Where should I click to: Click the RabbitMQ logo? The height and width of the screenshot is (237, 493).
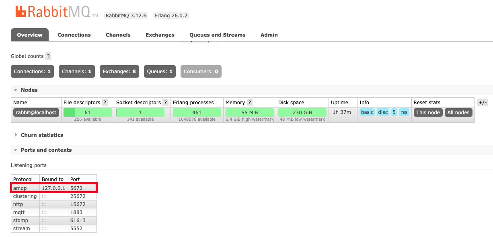click(56, 11)
